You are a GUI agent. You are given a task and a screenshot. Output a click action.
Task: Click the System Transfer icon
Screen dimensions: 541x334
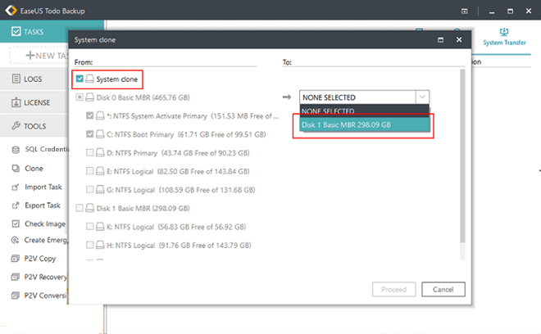[504, 33]
